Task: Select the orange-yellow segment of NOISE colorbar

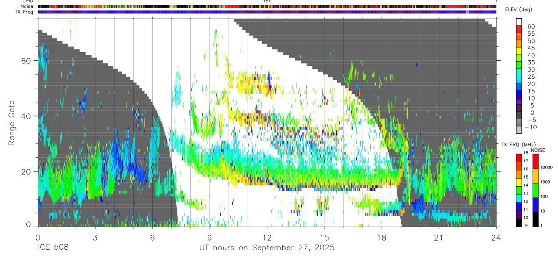Action: point(535,176)
